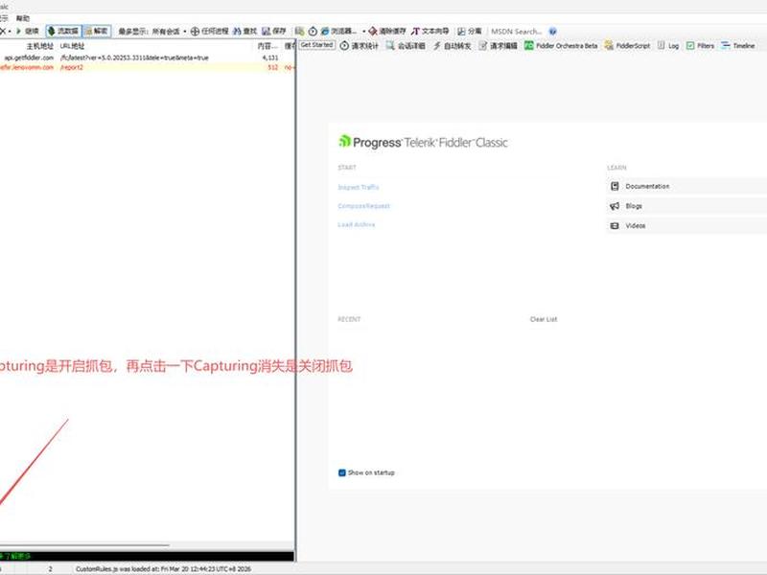The width and height of the screenshot is (767, 575).
Task: Open the Documentation learn item
Action: [686, 186]
